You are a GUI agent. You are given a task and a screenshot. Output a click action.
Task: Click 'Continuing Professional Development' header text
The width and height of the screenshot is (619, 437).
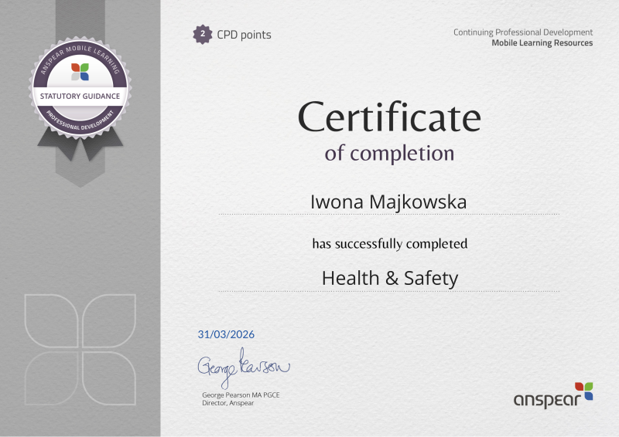[522, 32]
